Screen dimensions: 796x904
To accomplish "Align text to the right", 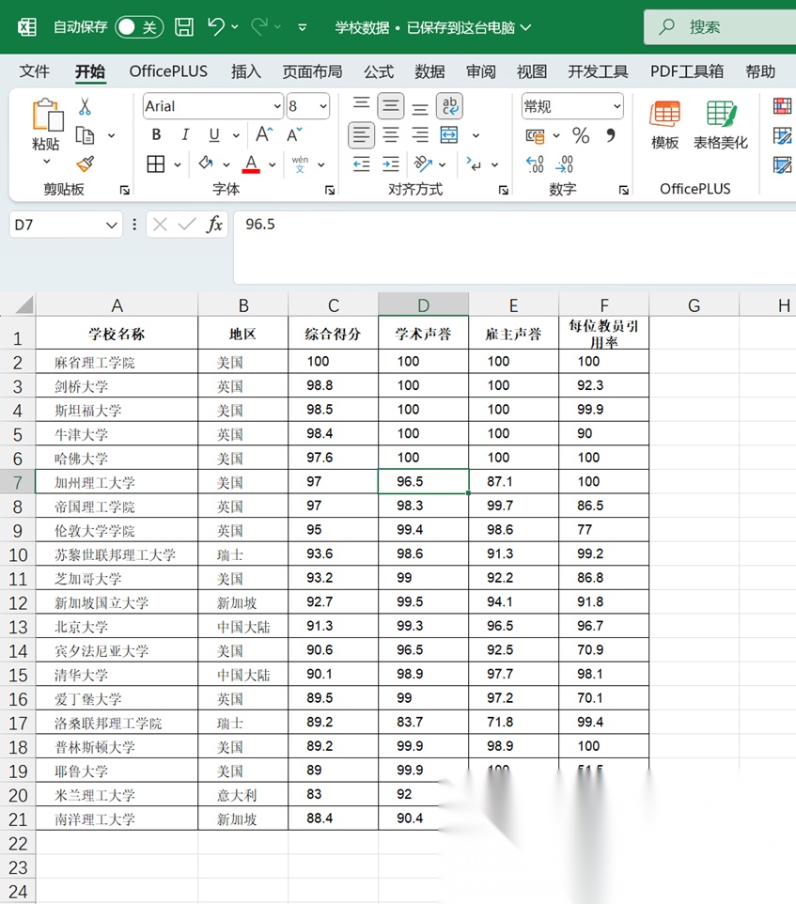I will click(420, 135).
